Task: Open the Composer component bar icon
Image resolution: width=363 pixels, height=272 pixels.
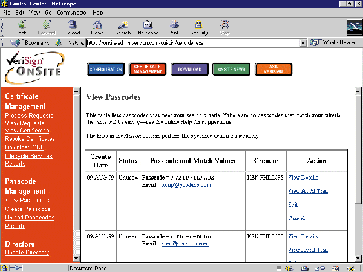Action: click(351, 268)
